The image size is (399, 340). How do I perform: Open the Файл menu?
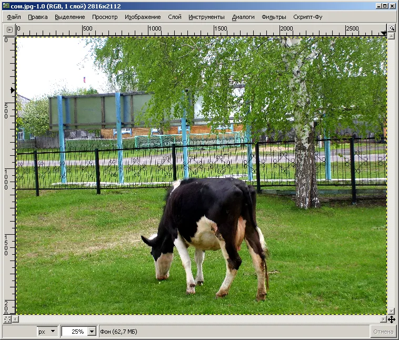tap(14, 17)
